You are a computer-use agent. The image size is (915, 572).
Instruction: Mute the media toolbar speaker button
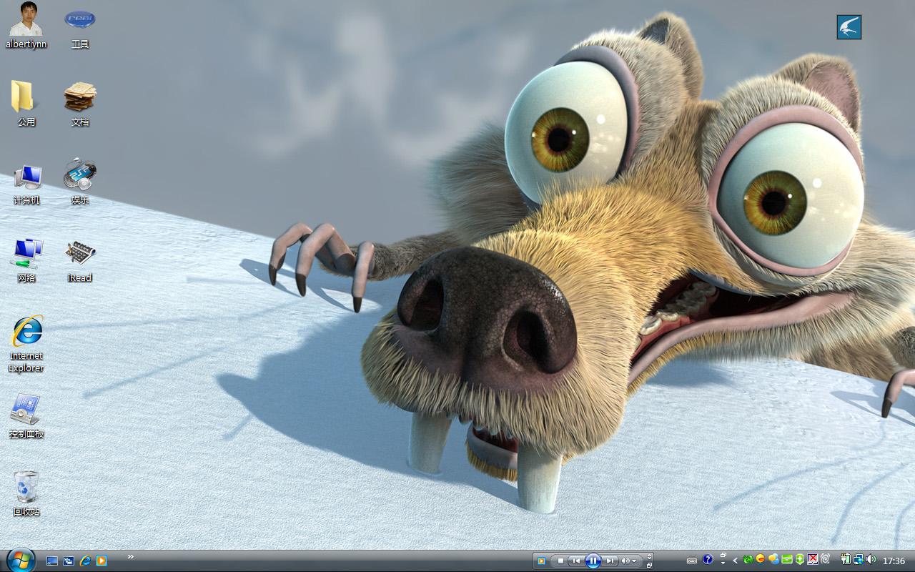(625, 561)
